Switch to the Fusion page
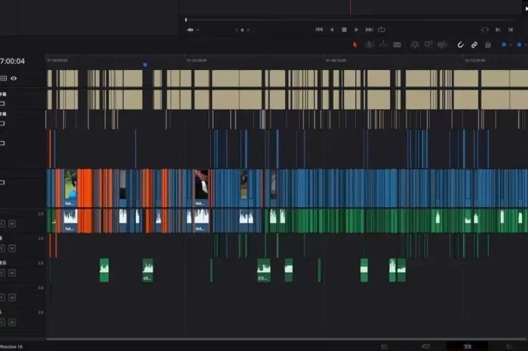 (x=509, y=346)
